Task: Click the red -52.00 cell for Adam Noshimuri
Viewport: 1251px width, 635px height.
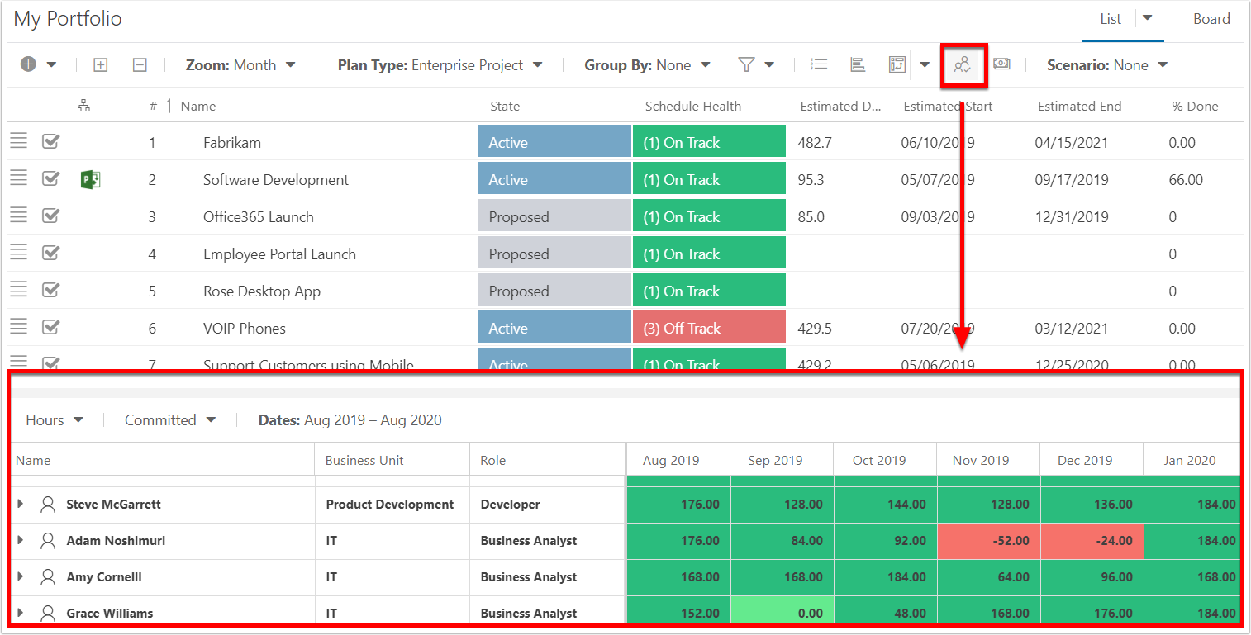Action: pos(988,541)
